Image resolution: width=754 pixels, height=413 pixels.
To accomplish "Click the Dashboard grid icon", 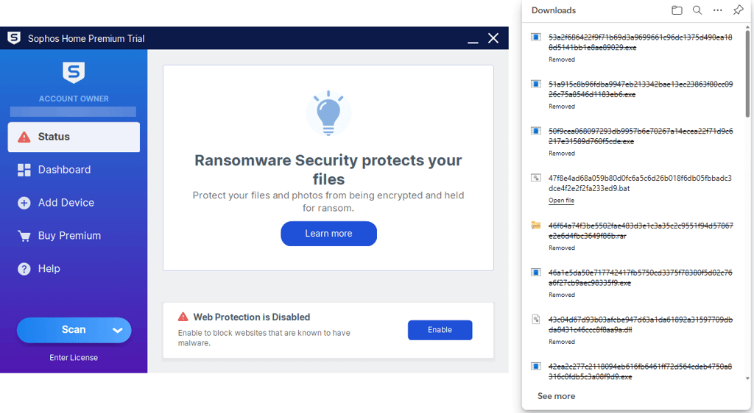I will 24,170.
